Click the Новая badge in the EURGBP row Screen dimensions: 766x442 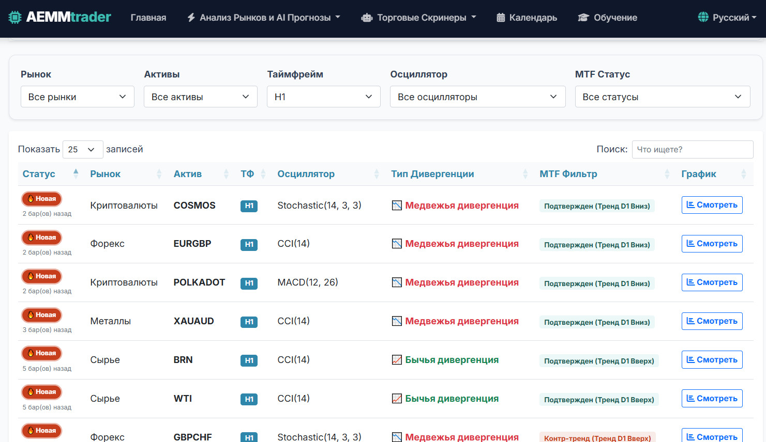(x=42, y=238)
